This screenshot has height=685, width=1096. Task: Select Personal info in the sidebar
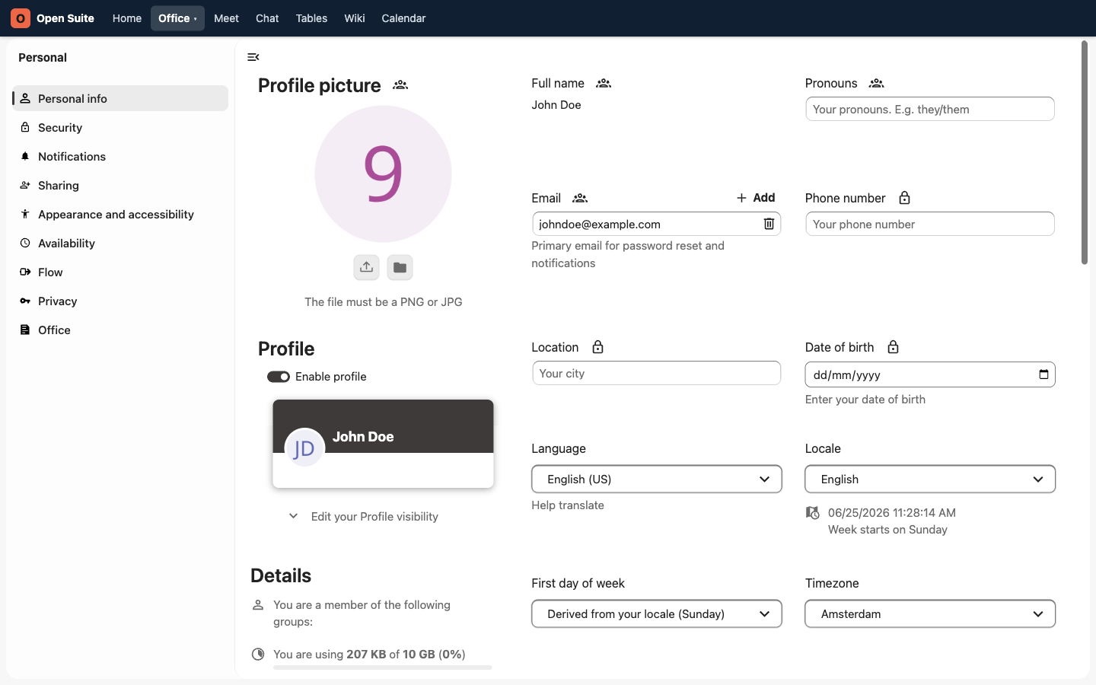[120, 98]
